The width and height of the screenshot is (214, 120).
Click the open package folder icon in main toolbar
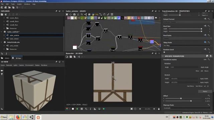pyautogui.click(x=9, y=7)
